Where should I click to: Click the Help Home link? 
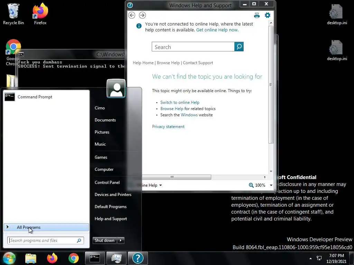click(143, 63)
